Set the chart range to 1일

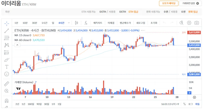click(x=59, y=104)
